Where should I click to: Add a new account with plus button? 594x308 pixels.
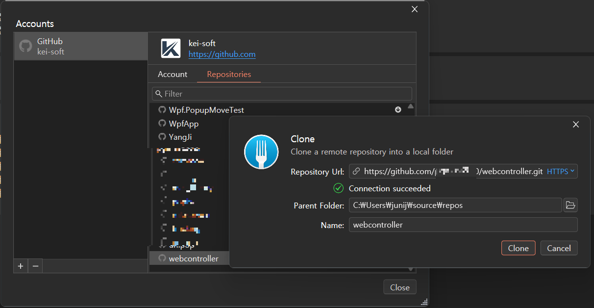(21, 266)
